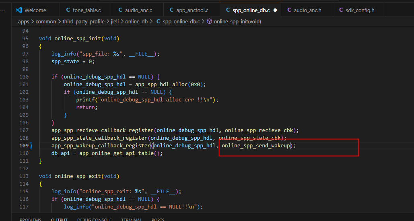The image size is (414, 221).
Task: Select the DEBUG CONSOLE panel tab
Action: tap(94, 219)
